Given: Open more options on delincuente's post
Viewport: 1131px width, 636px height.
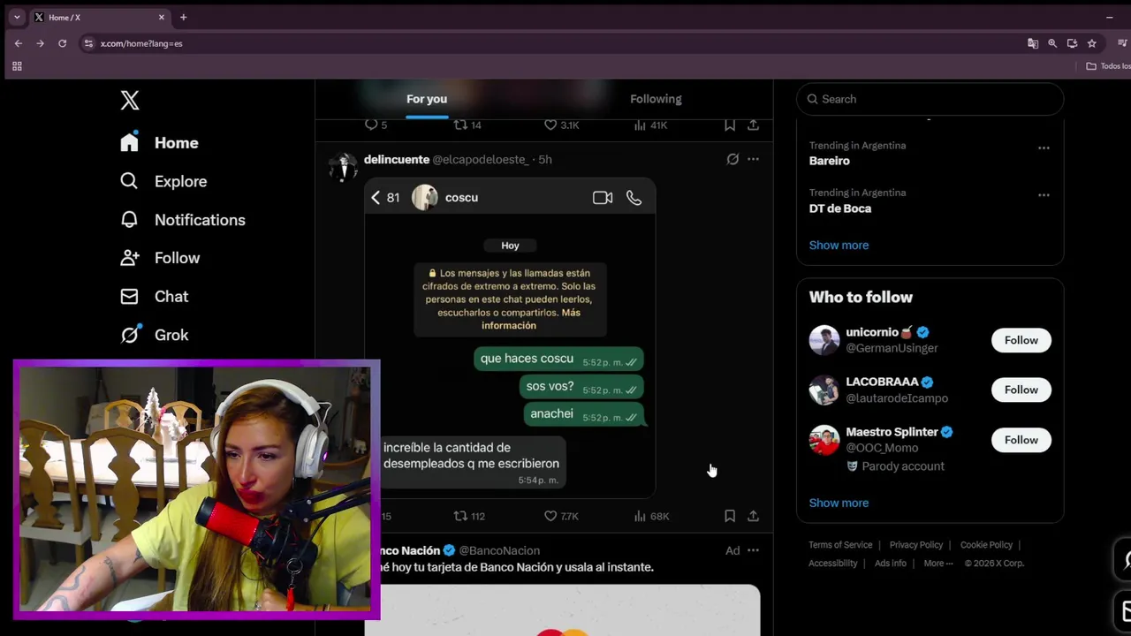Looking at the screenshot, I should (x=753, y=159).
